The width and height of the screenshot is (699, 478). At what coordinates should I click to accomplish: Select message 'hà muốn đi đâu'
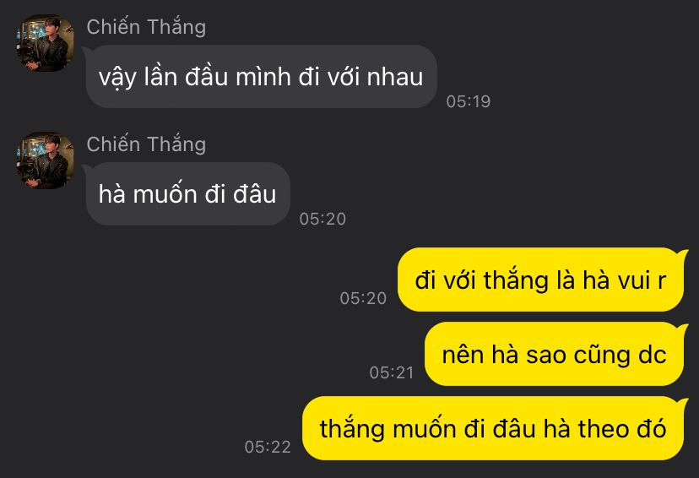click(x=187, y=194)
